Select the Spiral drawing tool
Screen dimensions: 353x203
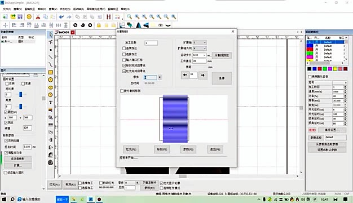coord(51,162)
